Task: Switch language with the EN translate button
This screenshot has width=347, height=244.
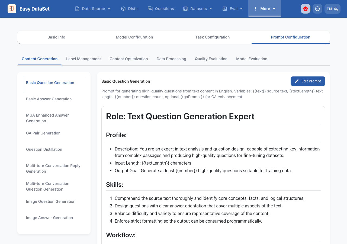Action: tap(332, 9)
